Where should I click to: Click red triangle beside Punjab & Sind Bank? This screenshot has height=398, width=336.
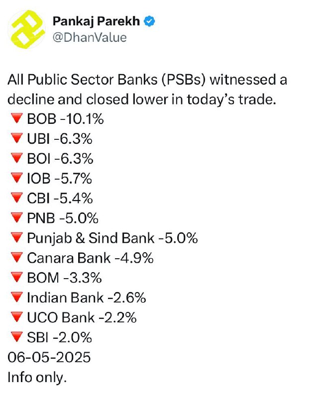click(17, 238)
